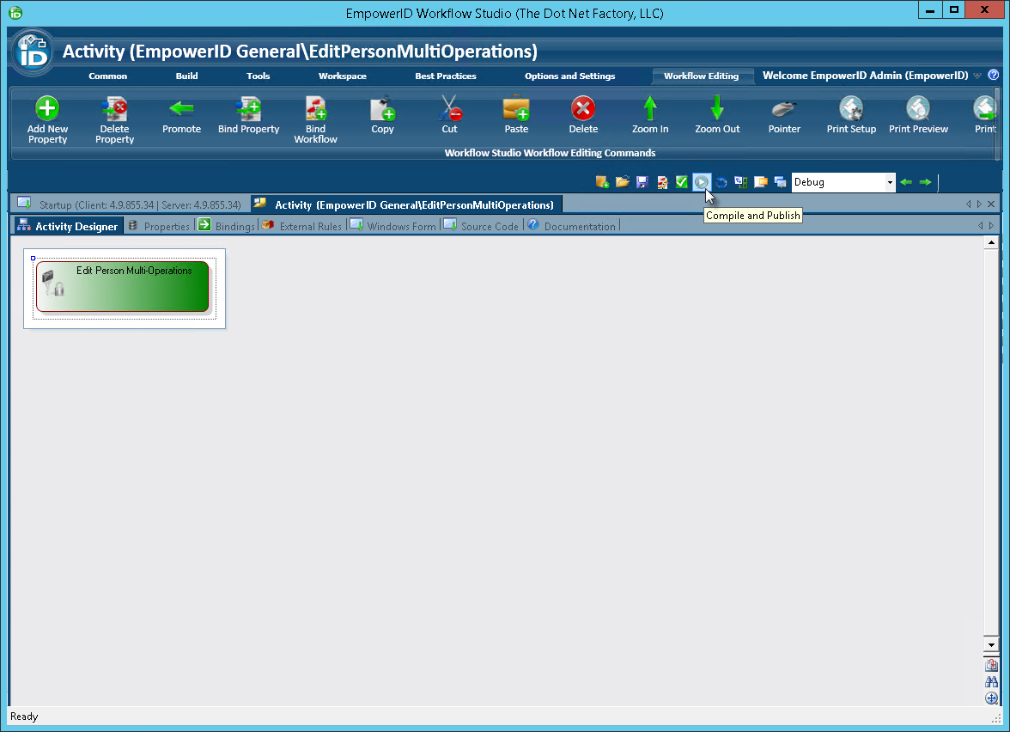Open Print Preview
The width and height of the screenshot is (1010, 732).
pyautogui.click(x=917, y=116)
